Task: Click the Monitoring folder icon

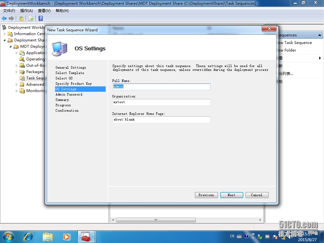Action: (22, 91)
